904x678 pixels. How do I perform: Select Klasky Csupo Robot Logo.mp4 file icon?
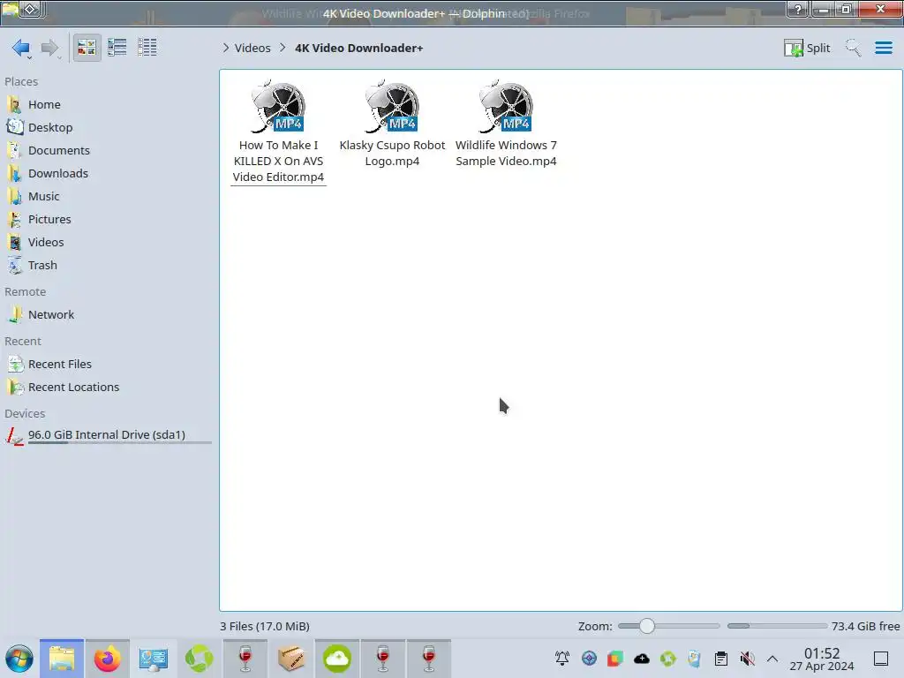[x=393, y=107]
